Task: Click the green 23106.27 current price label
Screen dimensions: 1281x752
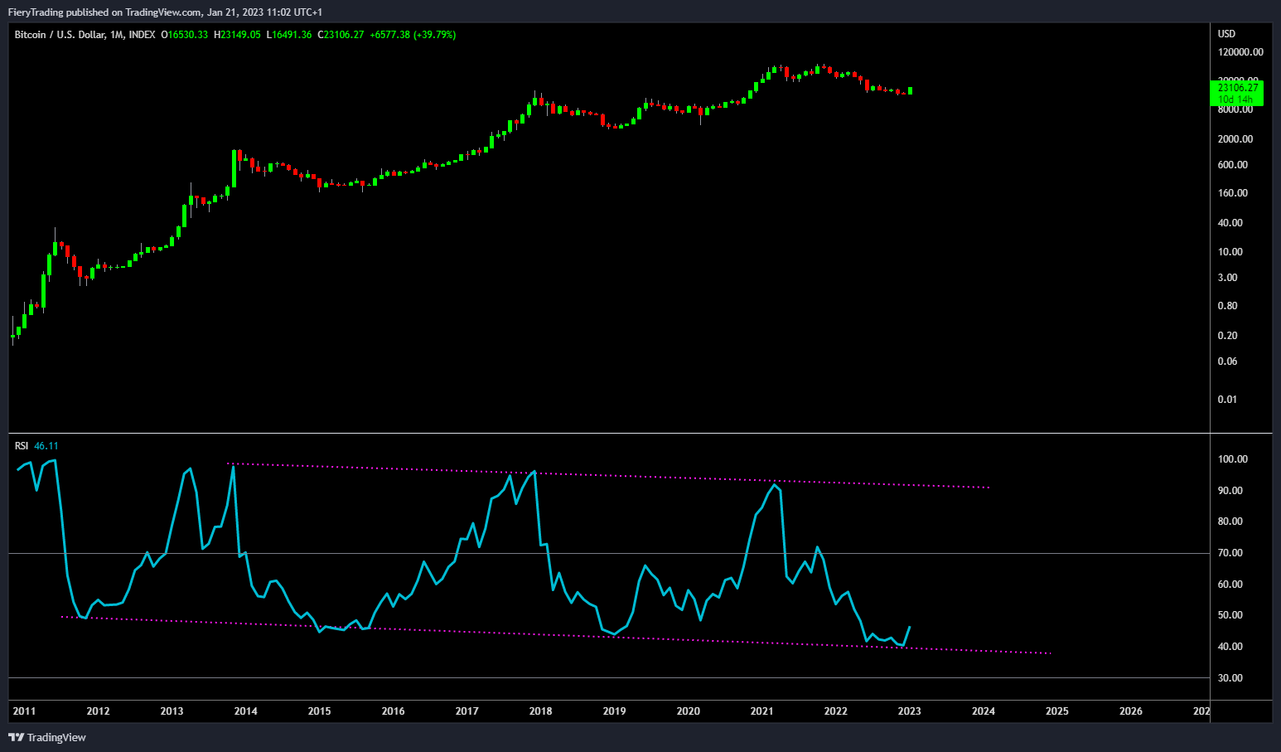Action: (1238, 87)
